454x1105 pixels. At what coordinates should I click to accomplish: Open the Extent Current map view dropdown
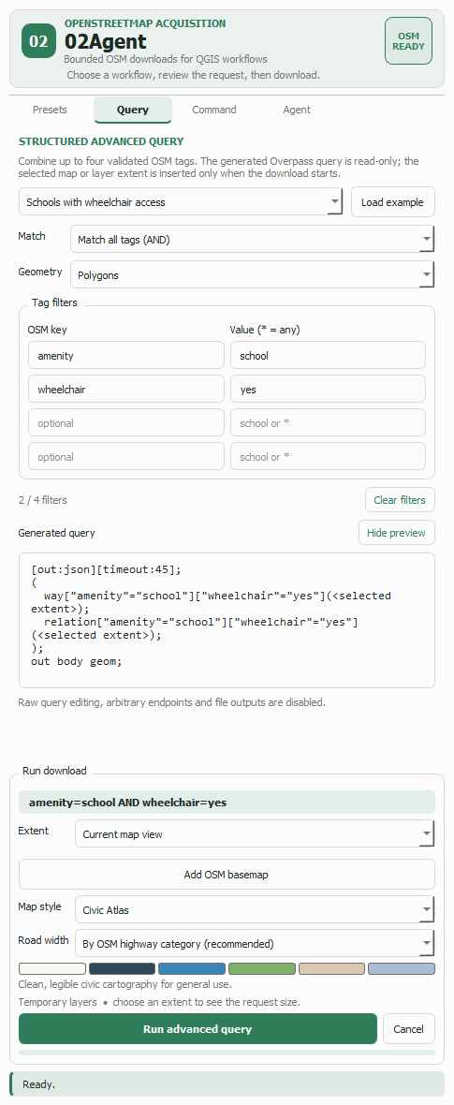coord(255,834)
